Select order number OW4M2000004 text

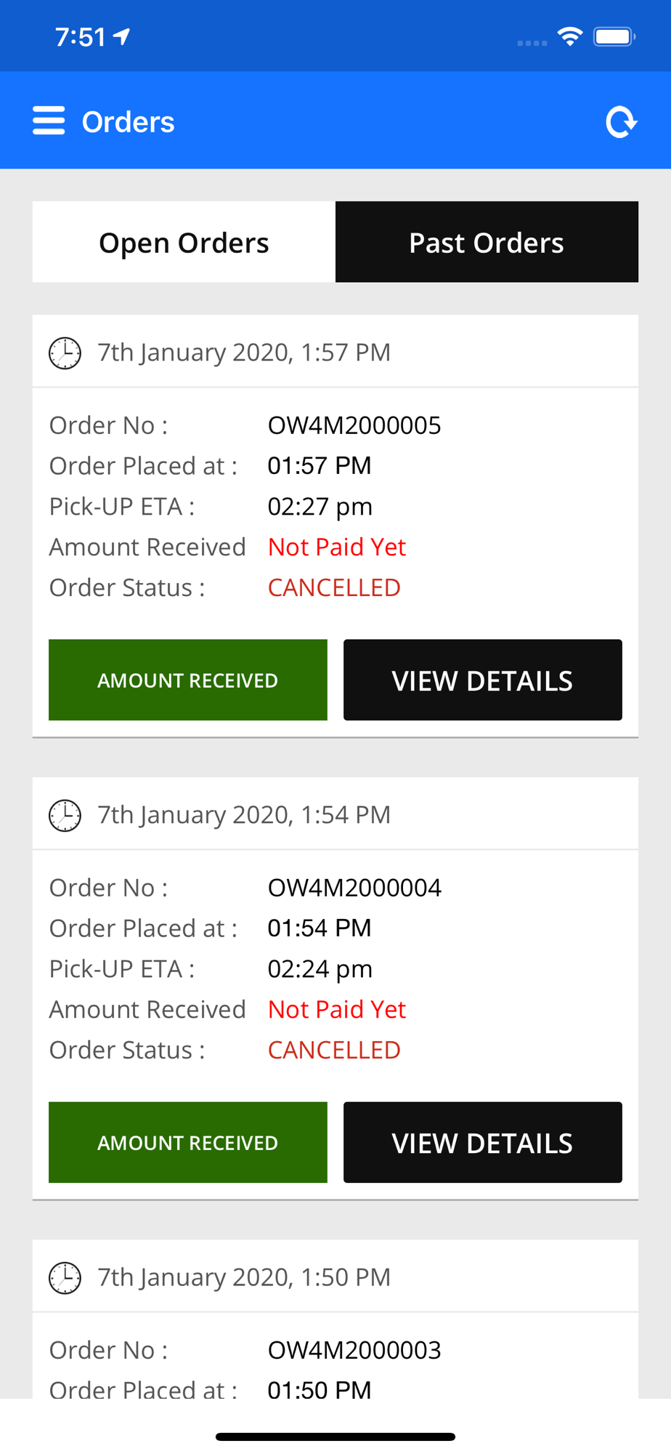pyautogui.click(x=354, y=888)
